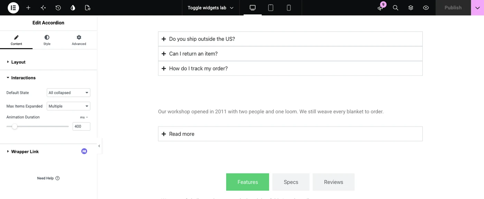The height and width of the screenshot is (199, 484).
Task: Switch to the Style tab
Action: [x=47, y=40]
